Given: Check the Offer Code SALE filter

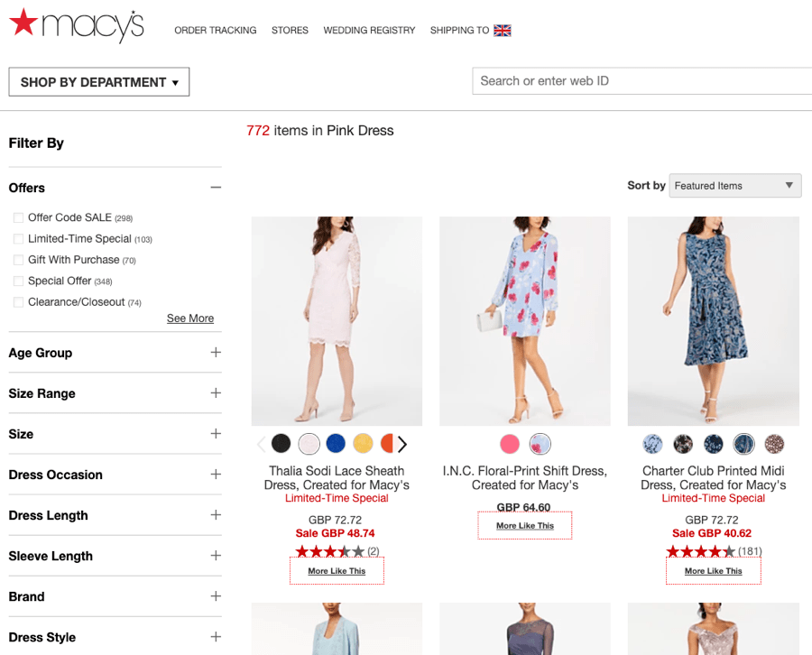Looking at the screenshot, I should (18, 217).
